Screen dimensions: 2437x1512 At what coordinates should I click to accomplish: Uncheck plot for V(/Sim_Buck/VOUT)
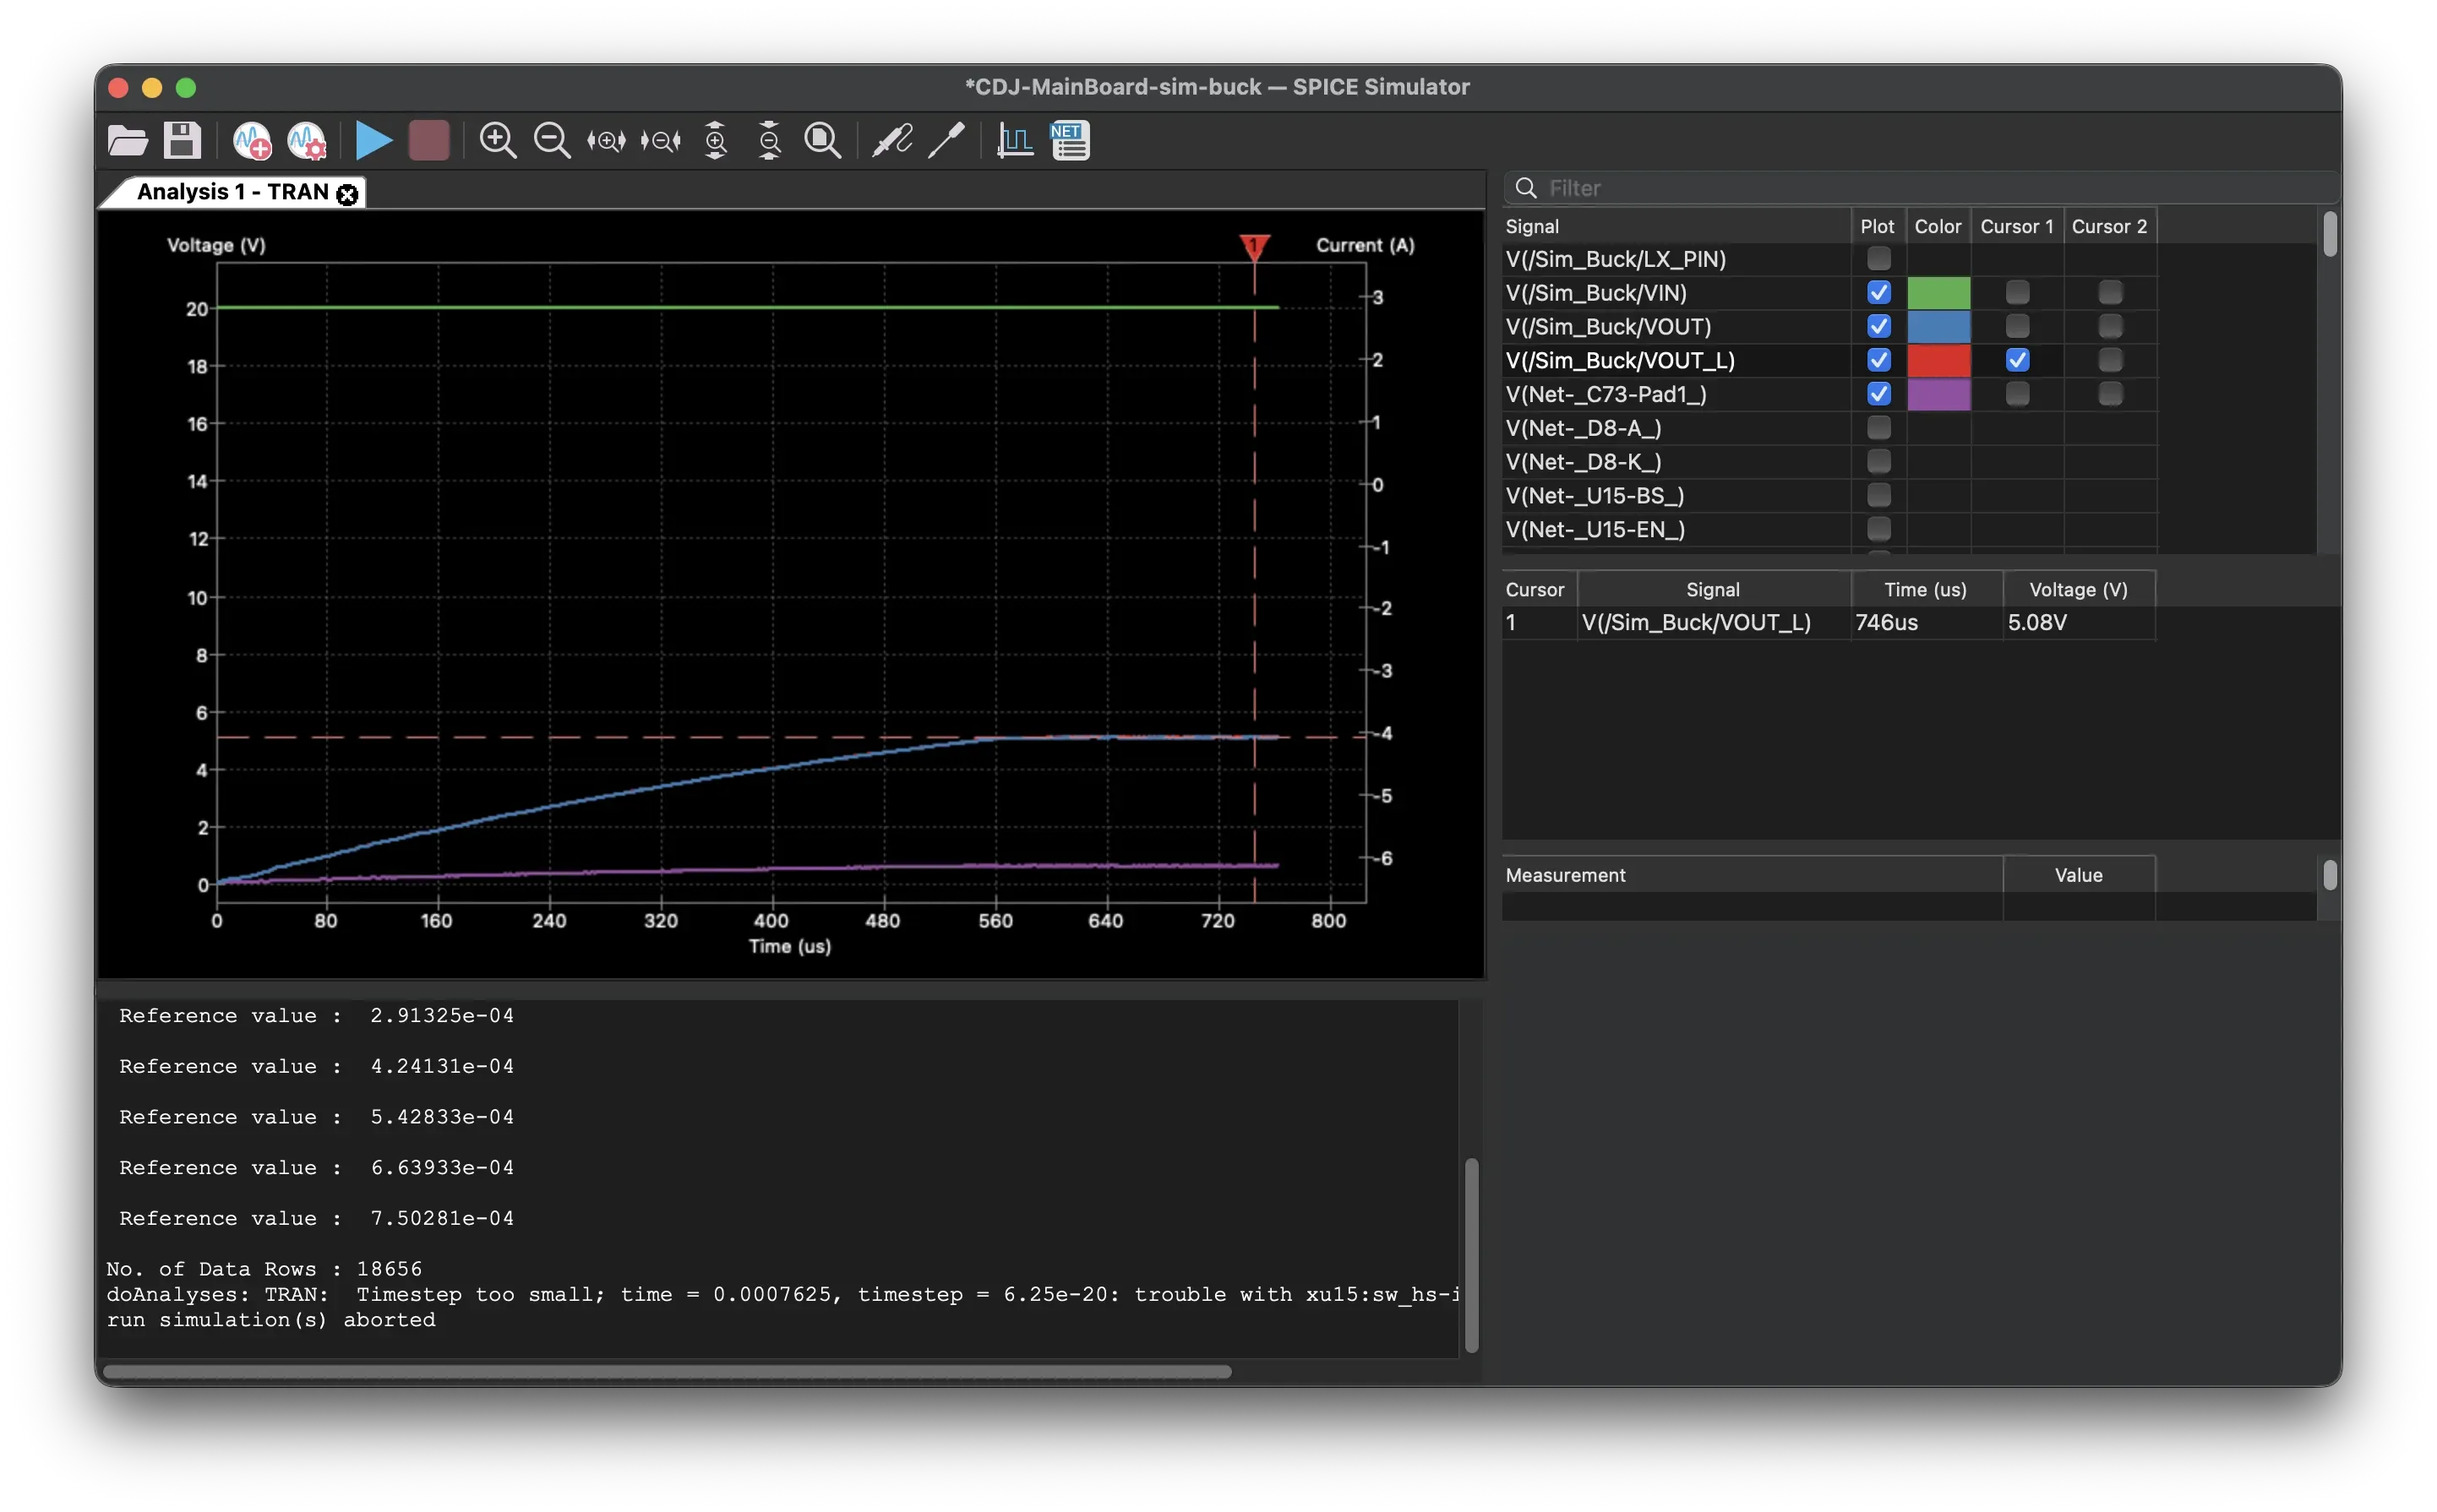pyautogui.click(x=1878, y=327)
